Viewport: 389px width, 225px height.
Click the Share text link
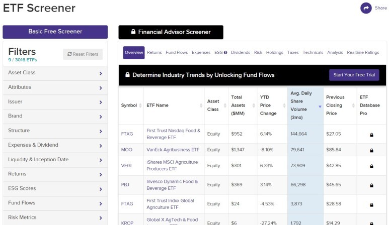(x=381, y=8)
